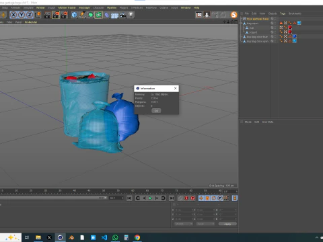Viewport: 323px width, 242px height.
Task: Click the highlighted green Array generator icon
Action: click(x=98, y=15)
